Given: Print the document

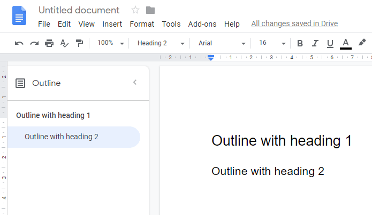Looking at the screenshot, I should (x=49, y=43).
